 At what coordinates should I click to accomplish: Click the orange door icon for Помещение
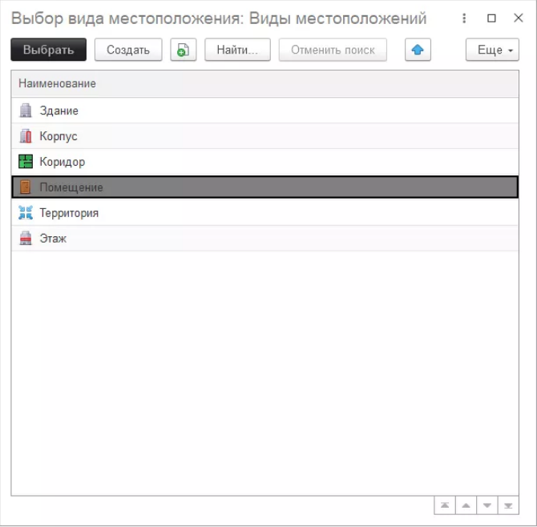click(26, 187)
